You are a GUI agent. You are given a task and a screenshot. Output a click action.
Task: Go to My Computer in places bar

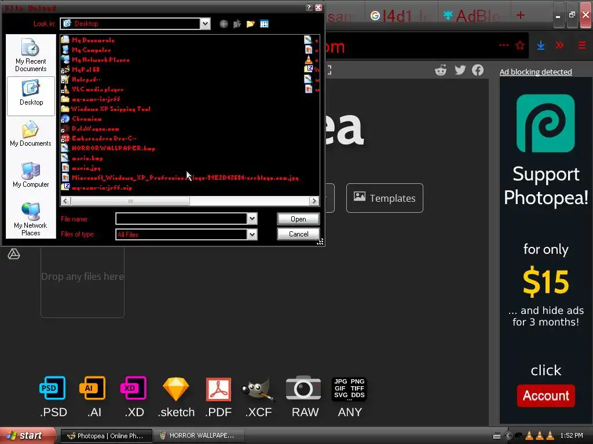[x=31, y=175]
